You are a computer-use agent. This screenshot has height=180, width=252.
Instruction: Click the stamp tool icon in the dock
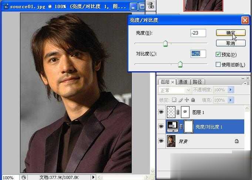click(151, 5)
